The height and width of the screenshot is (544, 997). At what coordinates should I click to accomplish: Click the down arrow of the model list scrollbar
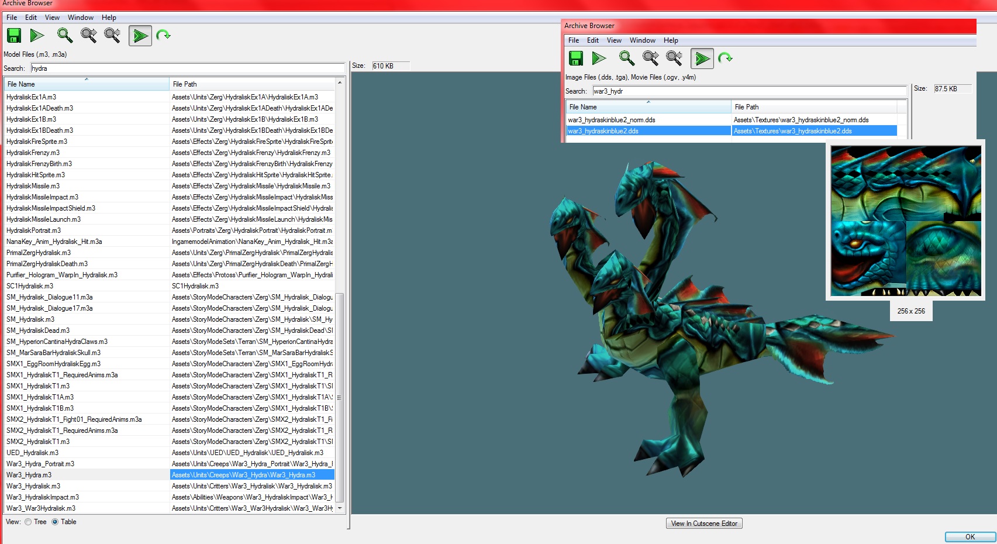[339, 508]
